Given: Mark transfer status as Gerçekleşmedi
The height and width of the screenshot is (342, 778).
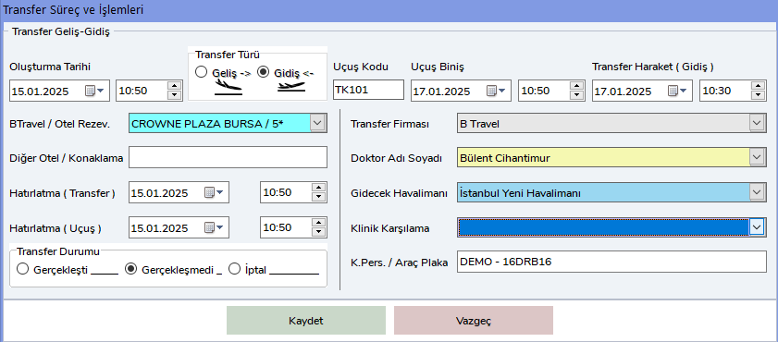Looking at the screenshot, I should tap(131, 270).
